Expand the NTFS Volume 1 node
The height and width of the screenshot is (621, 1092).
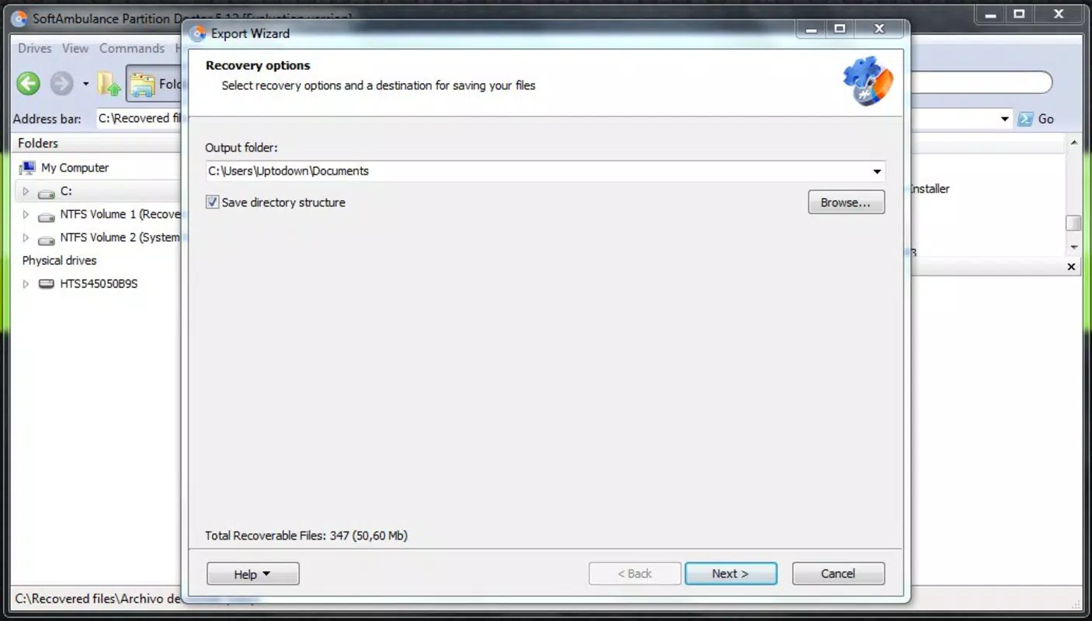[x=26, y=214]
